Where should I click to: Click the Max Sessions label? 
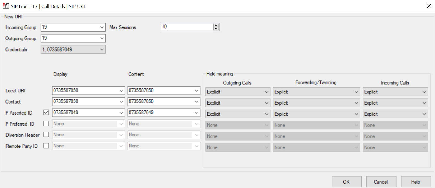click(123, 27)
